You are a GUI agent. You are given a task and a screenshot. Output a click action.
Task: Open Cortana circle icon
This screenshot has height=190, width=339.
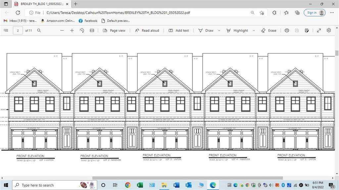point(103,185)
